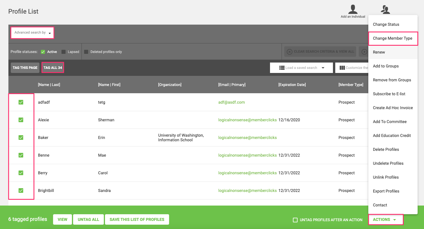Select Add to Groups action
424x229 pixels.
click(x=393, y=66)
